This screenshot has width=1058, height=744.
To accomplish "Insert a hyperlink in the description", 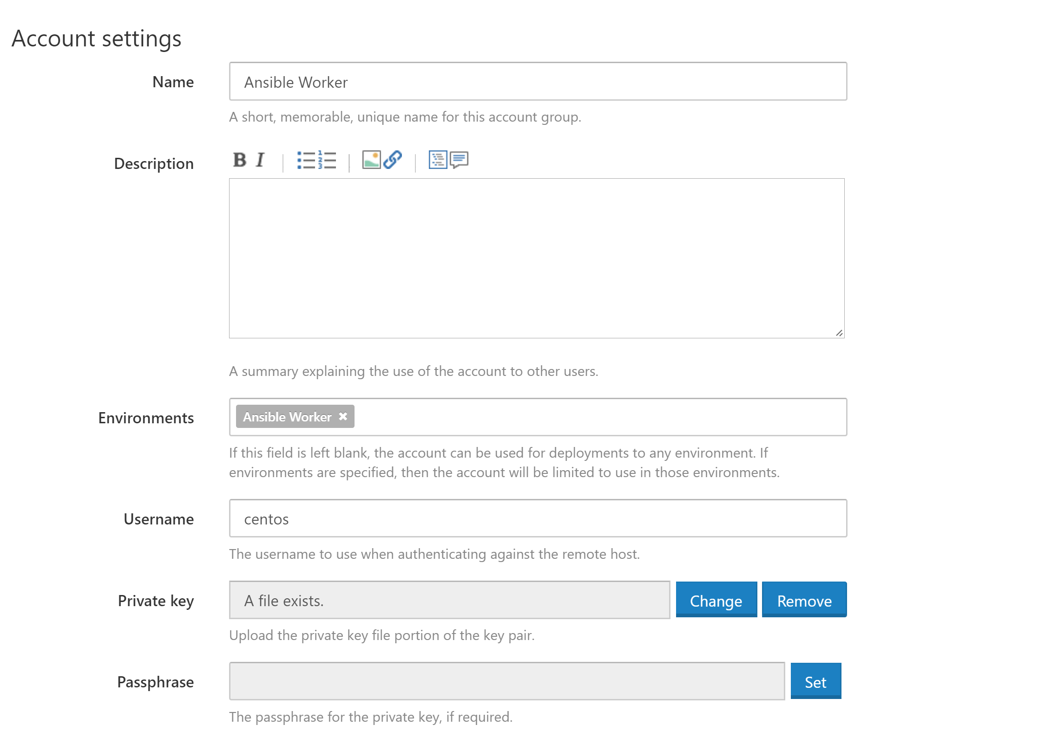I will pos(393,161).
